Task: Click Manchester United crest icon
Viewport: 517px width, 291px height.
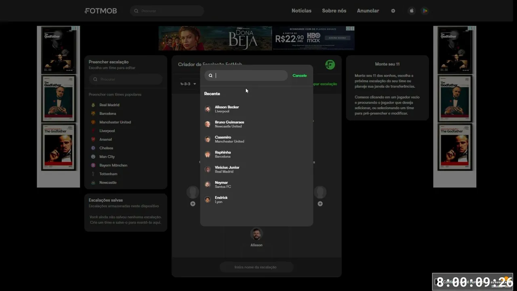Action: point(93,122)
